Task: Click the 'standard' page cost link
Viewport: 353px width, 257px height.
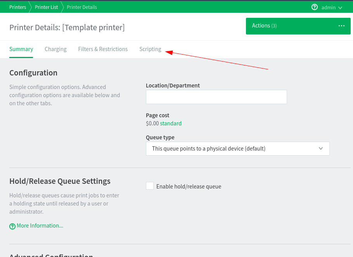Action: point(171,123)
